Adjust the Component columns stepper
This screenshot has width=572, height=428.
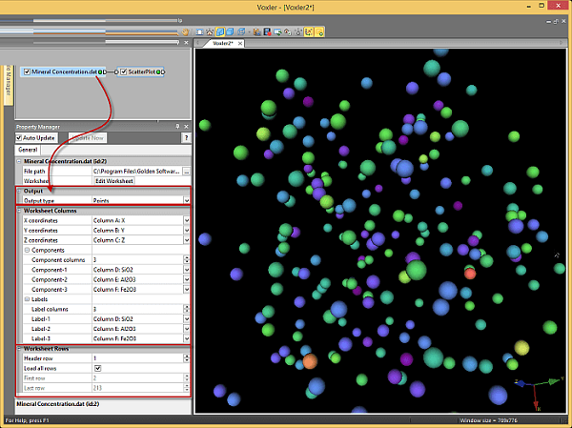(187, 260)
